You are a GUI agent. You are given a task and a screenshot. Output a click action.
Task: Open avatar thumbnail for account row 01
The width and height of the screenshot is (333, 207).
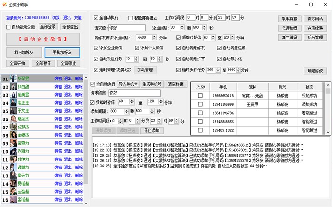(13, 79)
